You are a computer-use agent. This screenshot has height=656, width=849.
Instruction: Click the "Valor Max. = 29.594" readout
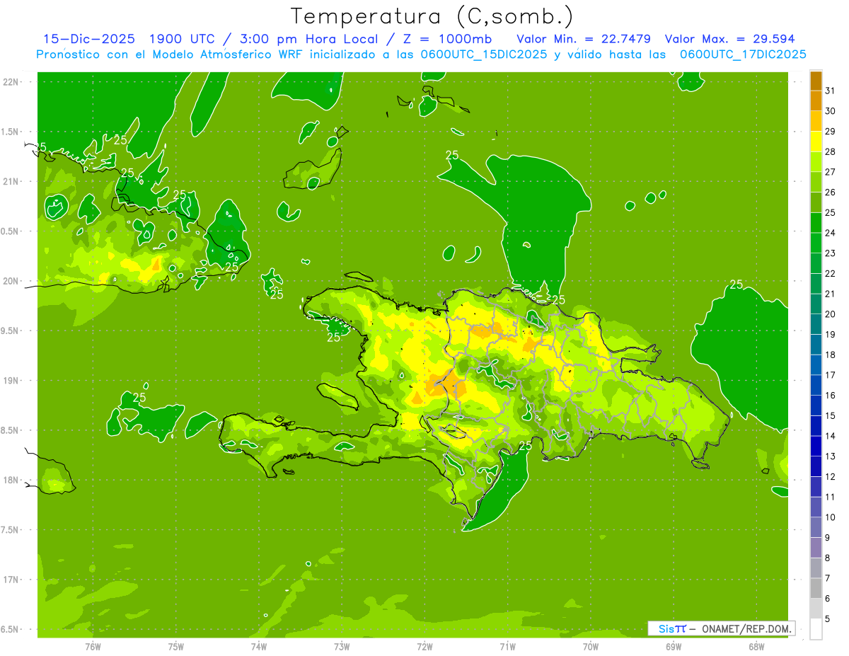[x=730, y=39]
